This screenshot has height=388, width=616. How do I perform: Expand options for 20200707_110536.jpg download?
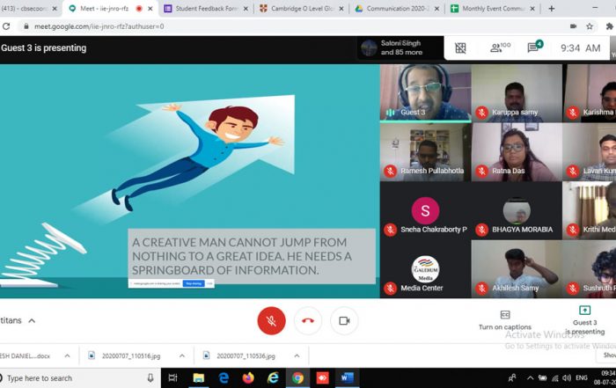[x=297, y=355]
